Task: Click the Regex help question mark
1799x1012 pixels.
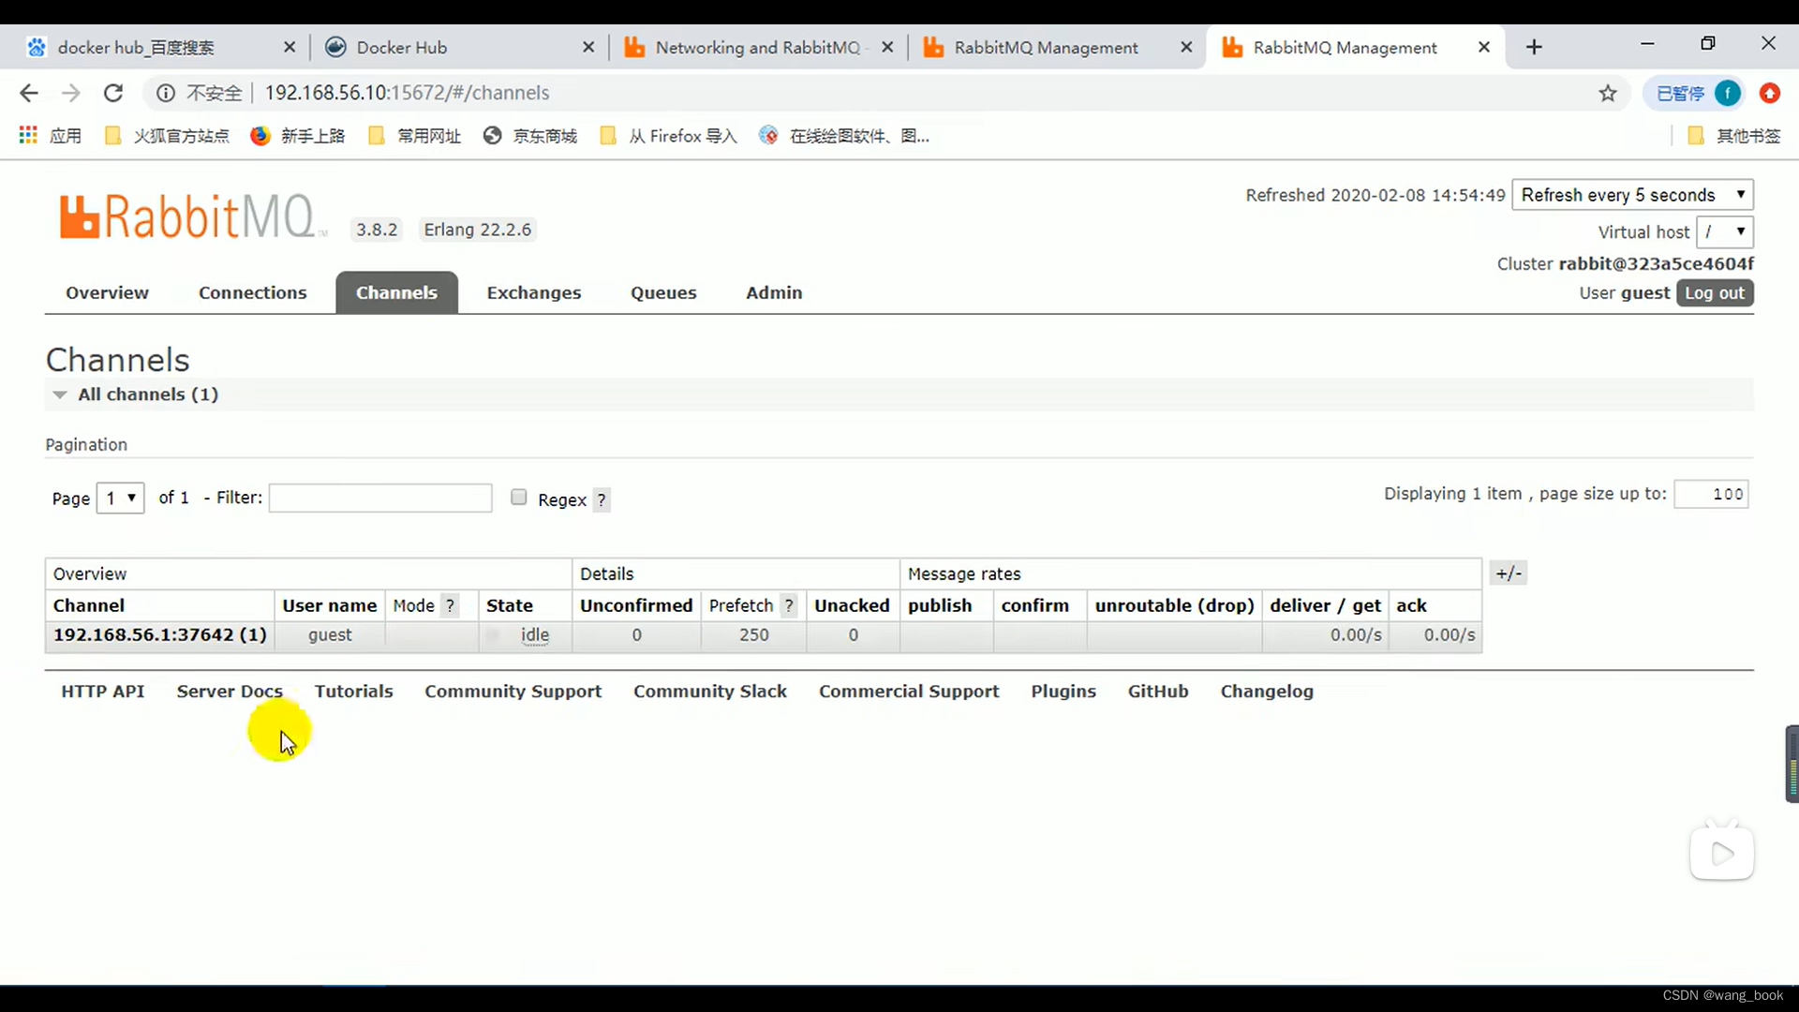Action: 602,499
